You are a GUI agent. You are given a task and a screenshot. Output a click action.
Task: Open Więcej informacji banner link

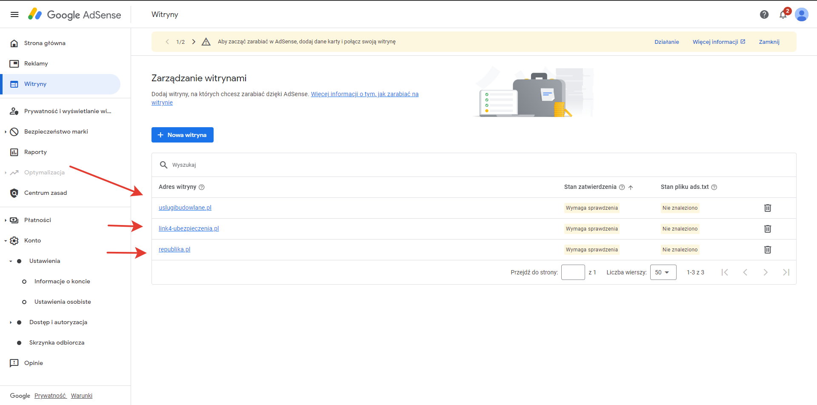[719, 42]
